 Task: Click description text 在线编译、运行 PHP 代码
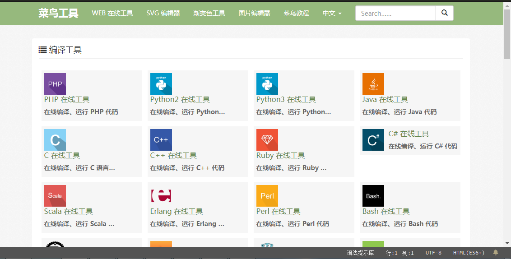[x=81, y=112]
